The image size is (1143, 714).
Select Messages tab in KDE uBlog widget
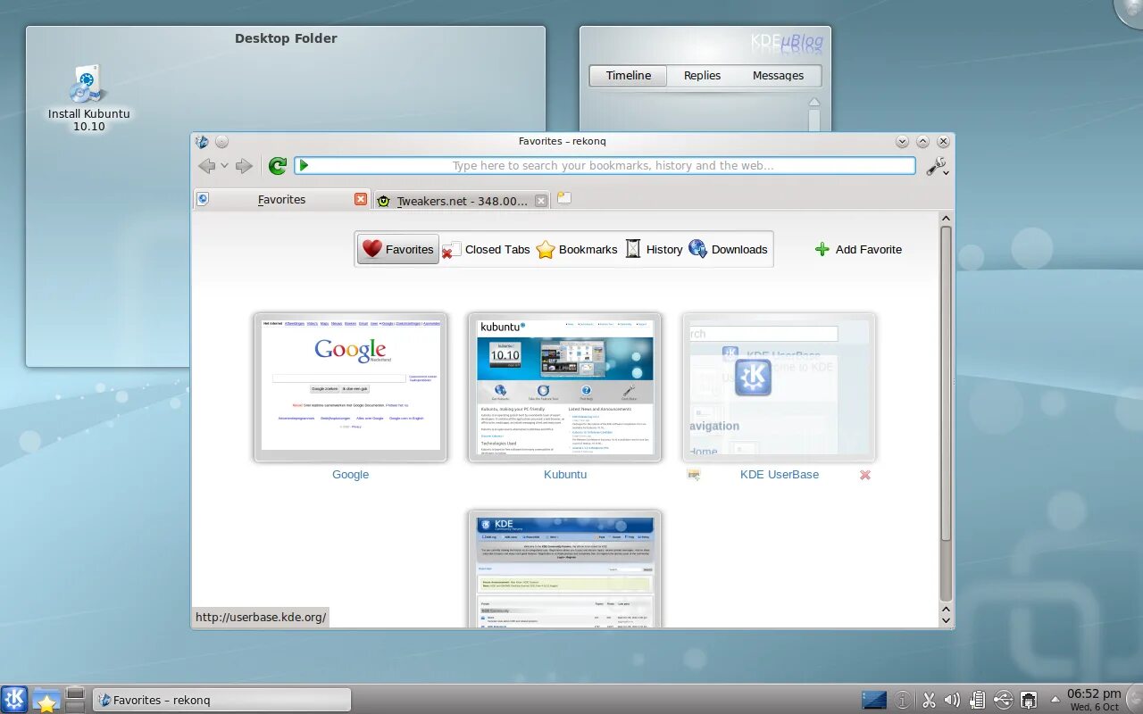778,76
